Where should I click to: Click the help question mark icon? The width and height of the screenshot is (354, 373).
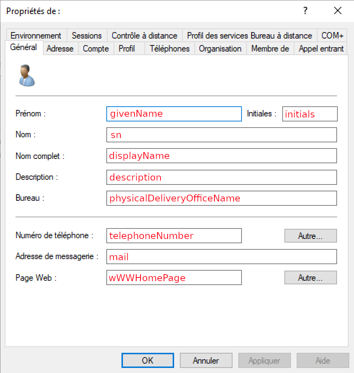pyautogui.click(x=305, y=11)
